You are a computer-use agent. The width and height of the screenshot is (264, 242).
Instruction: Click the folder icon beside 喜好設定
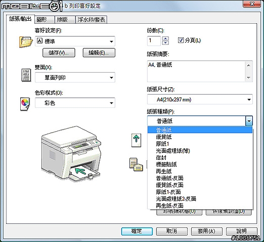(26, 42)
